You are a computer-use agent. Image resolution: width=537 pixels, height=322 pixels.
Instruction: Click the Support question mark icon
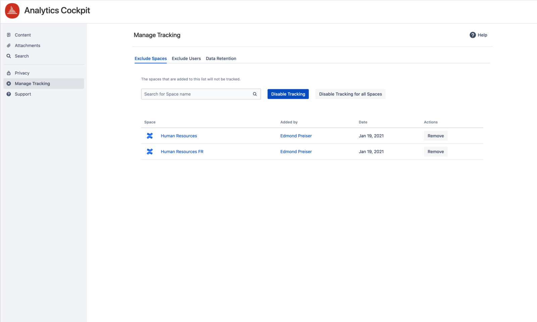pos(9,94)
